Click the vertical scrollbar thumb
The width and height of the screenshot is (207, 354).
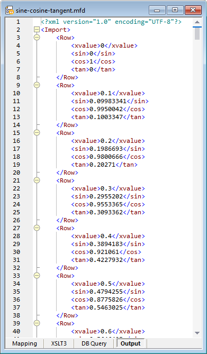pos(197,33)
